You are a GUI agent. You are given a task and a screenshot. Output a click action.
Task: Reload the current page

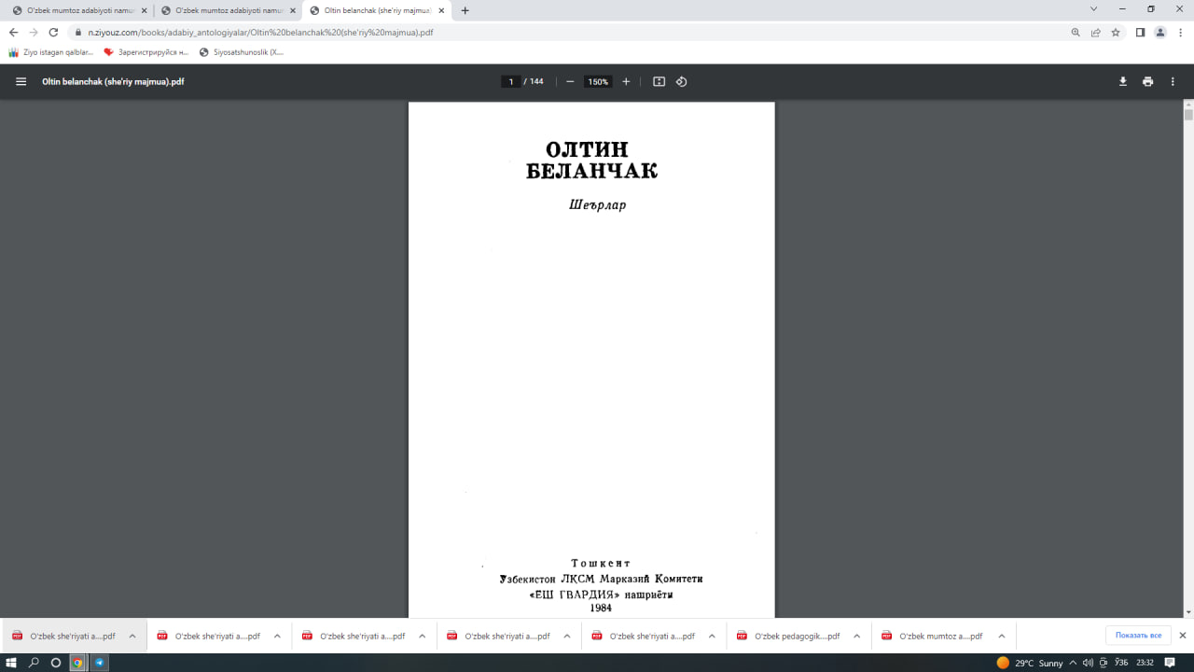[x=53, y=32]
